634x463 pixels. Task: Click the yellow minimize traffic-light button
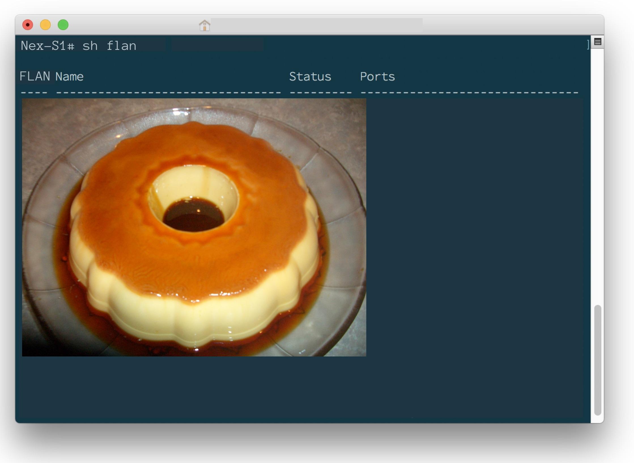pyautogui.click(x=46, y=25)
